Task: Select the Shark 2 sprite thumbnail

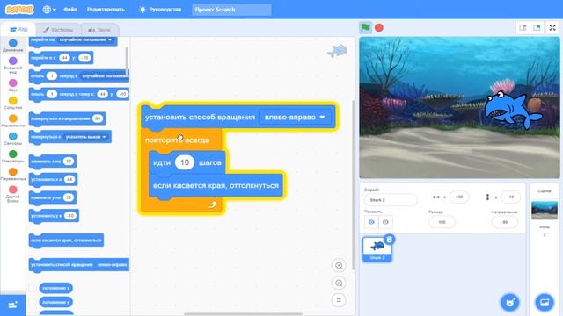Action: click(377, 249)
